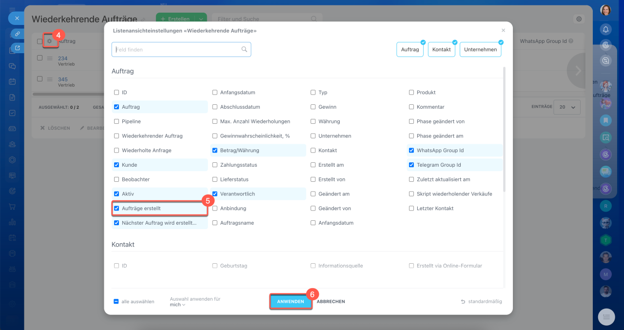Check the Lieferstatus field

click(215, 179)
